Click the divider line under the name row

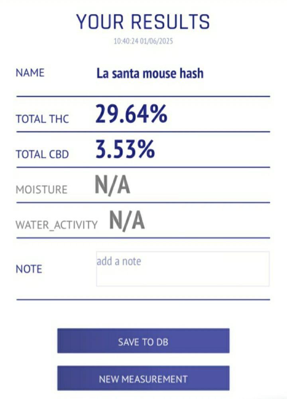pyautogui.click(x=143, y=96)
